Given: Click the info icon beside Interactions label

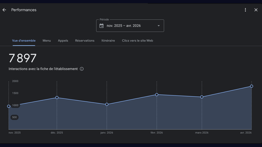Looking at the screenshot, I should [x=82, y=69].
